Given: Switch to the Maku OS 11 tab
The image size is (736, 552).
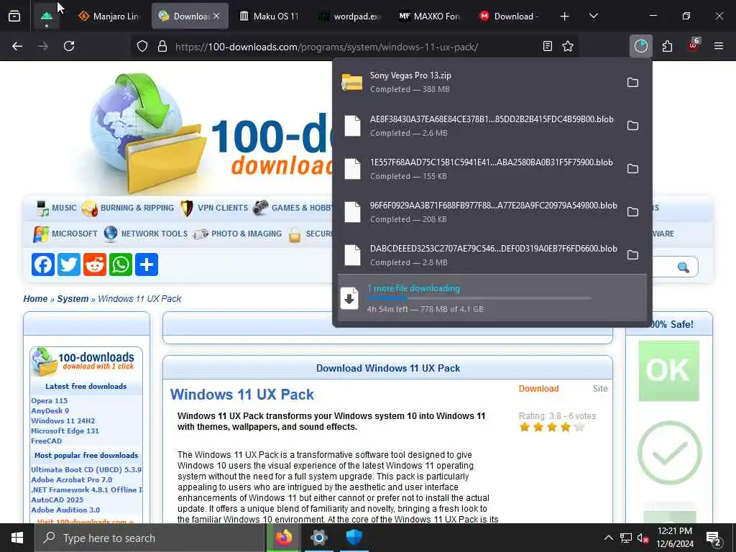Looking at the screenshot, I should point(269,17).
